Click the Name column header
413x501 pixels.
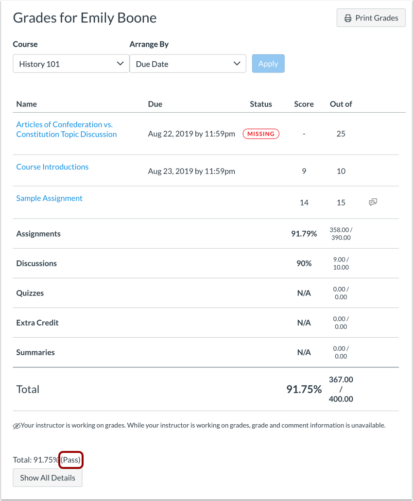(26, 104)
